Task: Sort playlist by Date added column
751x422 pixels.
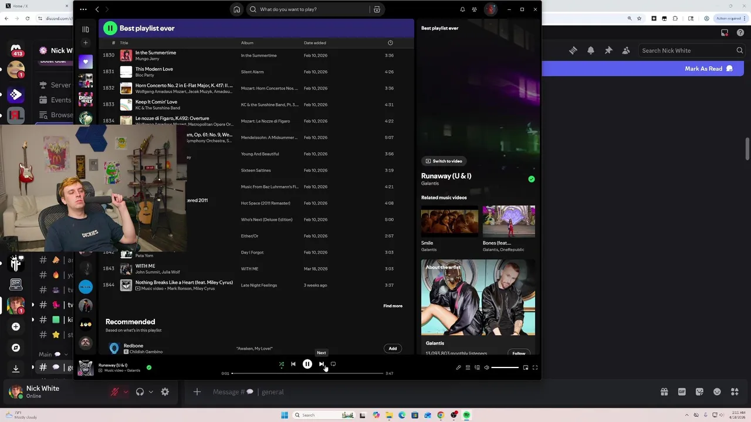Action: (x=314, y=43)
